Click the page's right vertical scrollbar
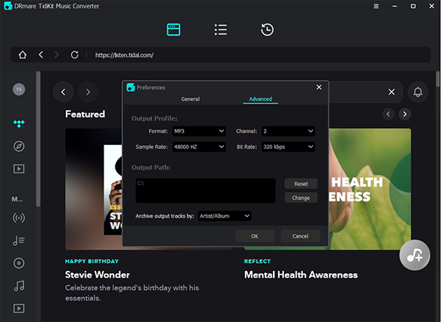 click(438, 79)
